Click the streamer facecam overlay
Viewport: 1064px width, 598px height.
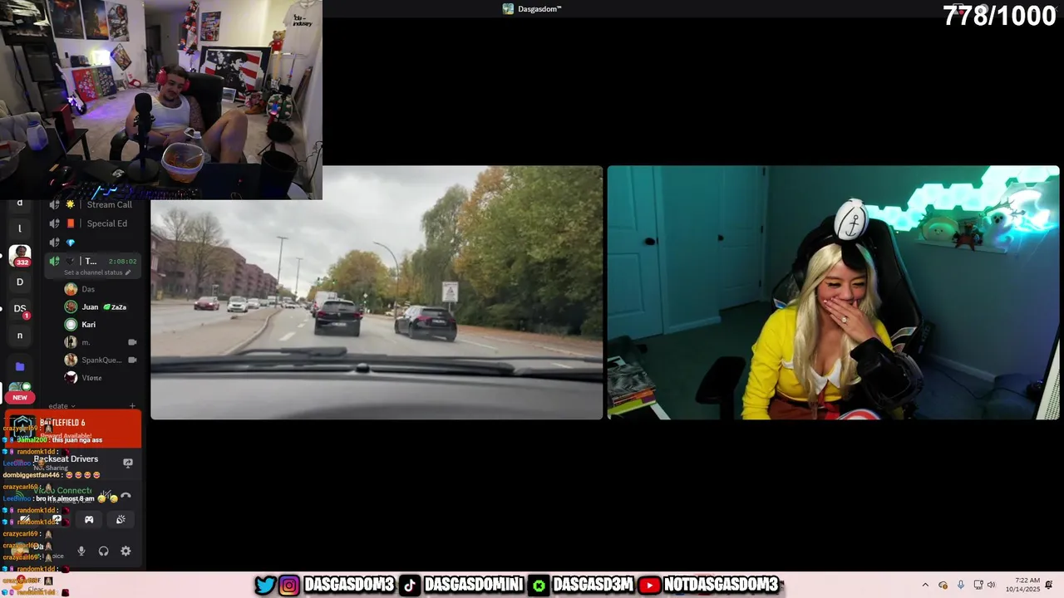click(x=161, y=100)
